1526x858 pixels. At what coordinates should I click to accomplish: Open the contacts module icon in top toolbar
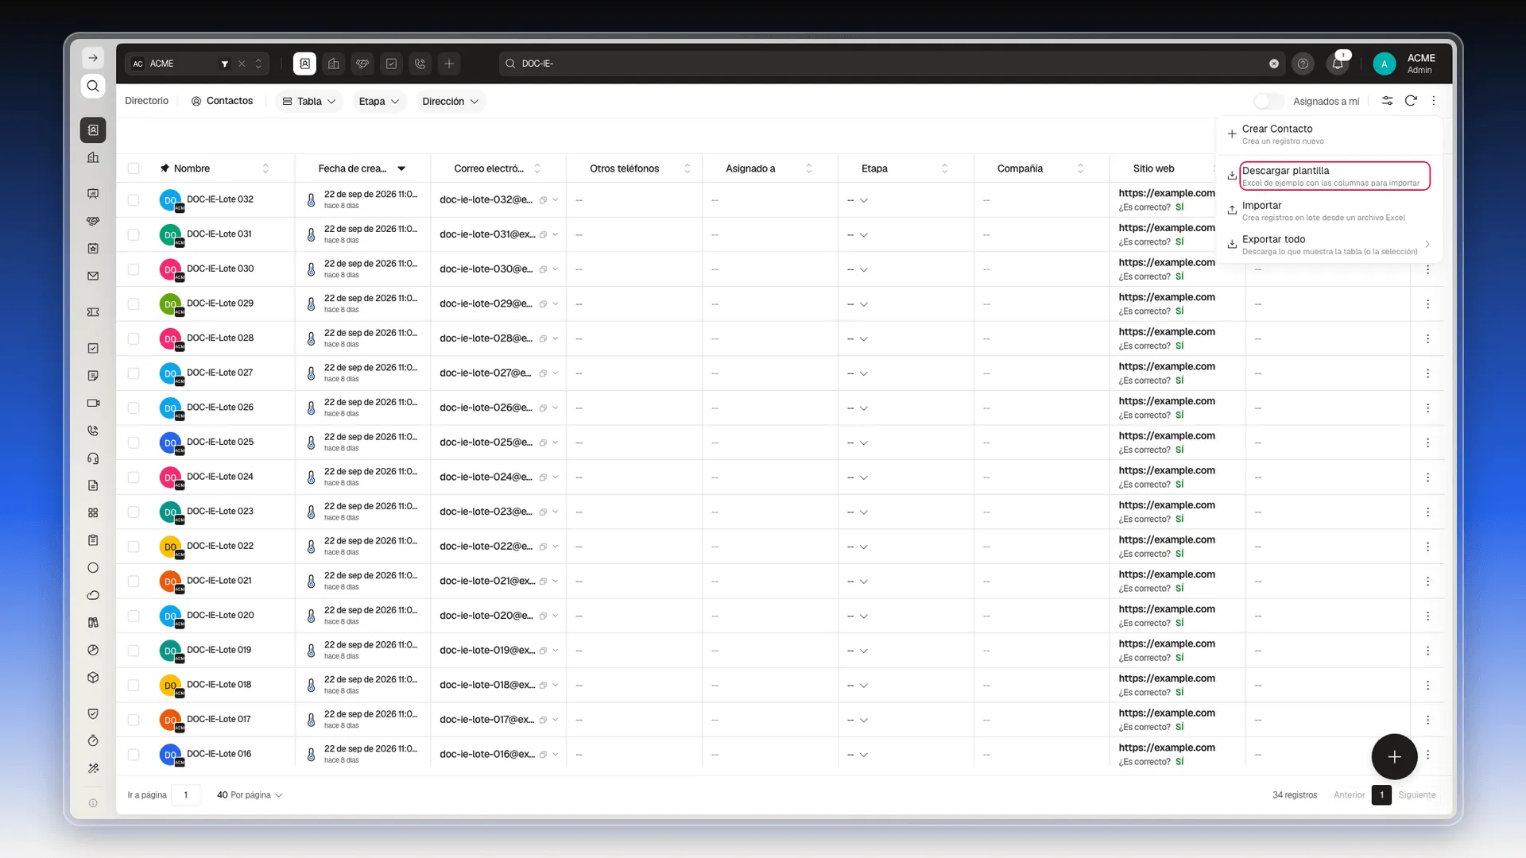pyautogui.click(x=304, y=64)
